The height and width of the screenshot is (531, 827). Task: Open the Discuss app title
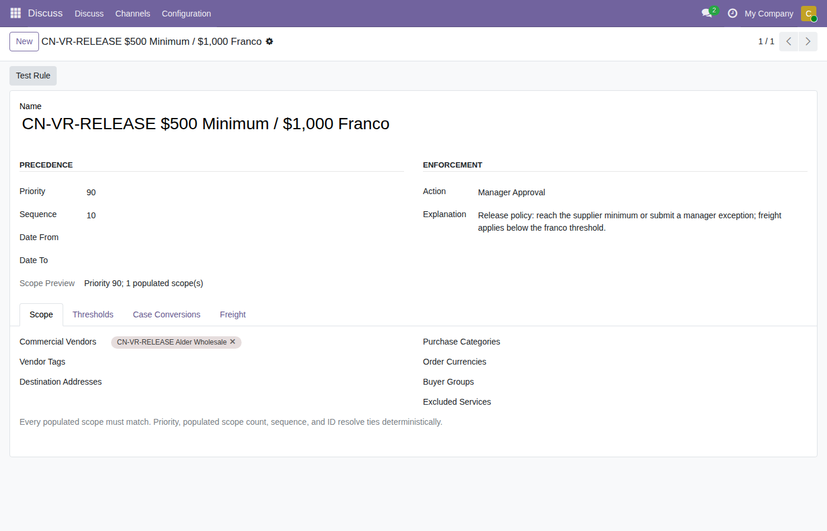tap(45, 13)
